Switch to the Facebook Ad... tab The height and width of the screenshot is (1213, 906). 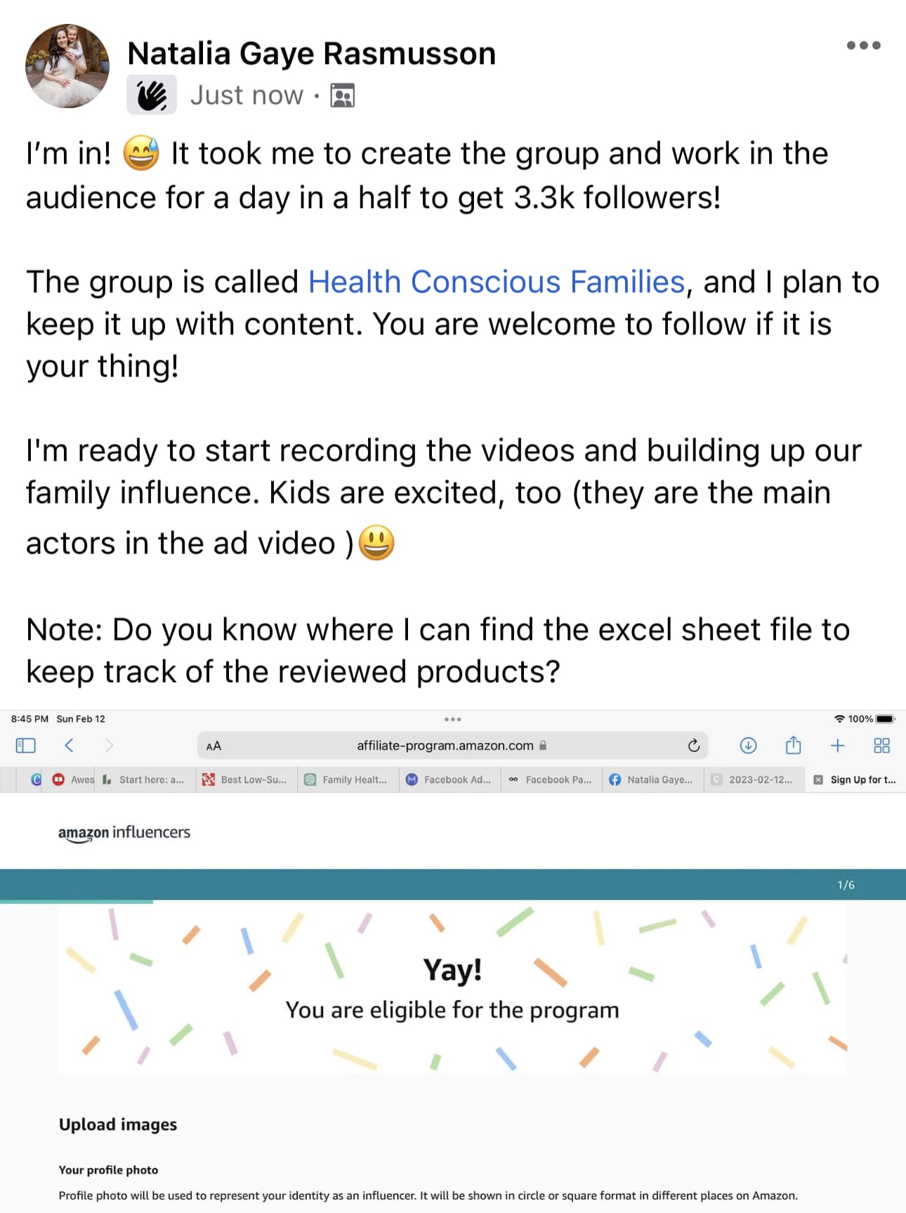click(x=449, y=780)
